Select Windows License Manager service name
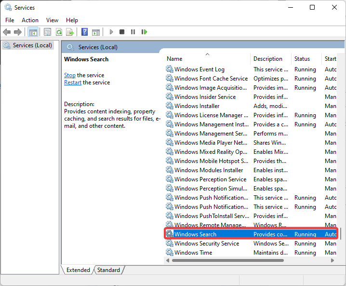The image size is (346, 286). pyautogui.click(x=211, y=115)
